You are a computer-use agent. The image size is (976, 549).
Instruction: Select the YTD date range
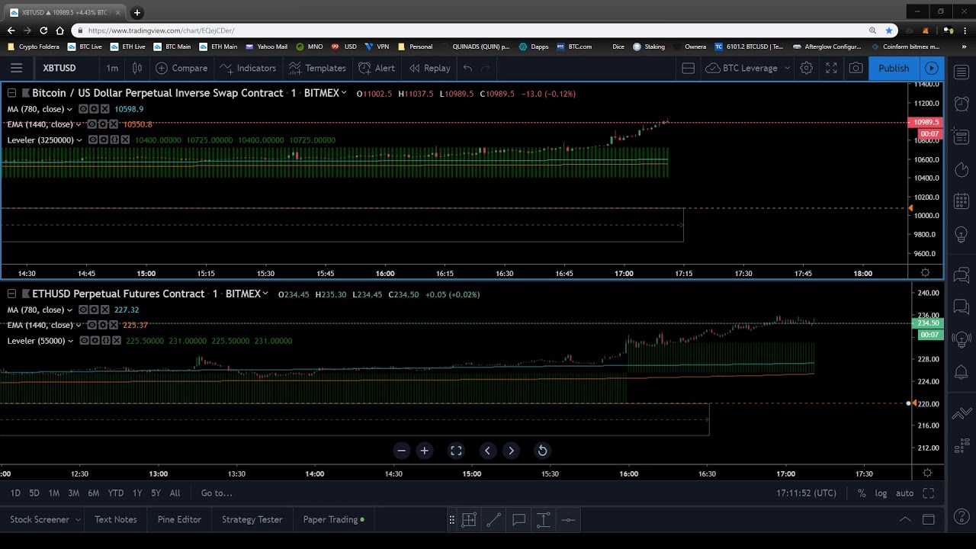tap(115, 493)
